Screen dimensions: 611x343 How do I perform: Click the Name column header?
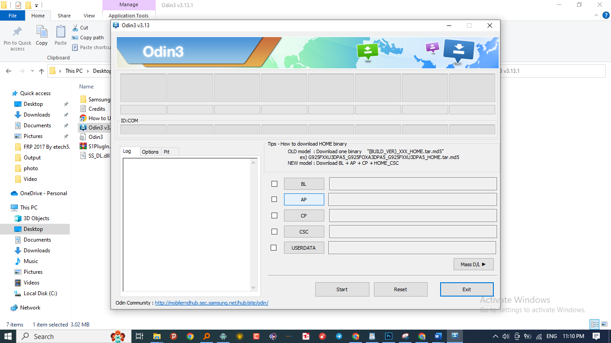pyautogui.click(x=86, y=87)
